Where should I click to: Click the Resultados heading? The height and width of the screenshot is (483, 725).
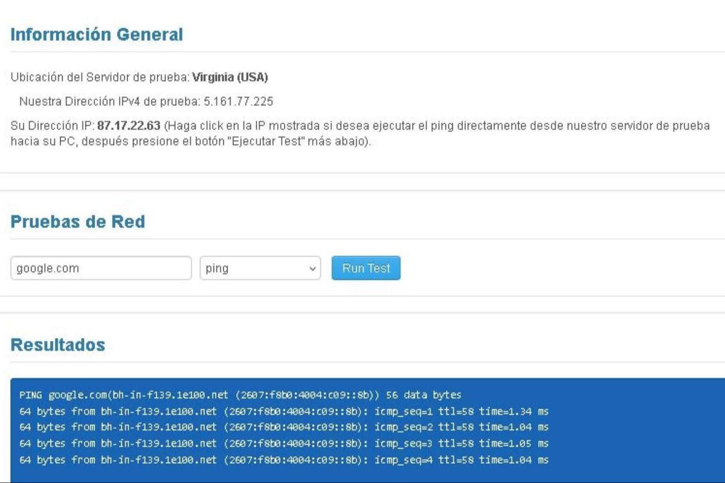click(58, 345)
